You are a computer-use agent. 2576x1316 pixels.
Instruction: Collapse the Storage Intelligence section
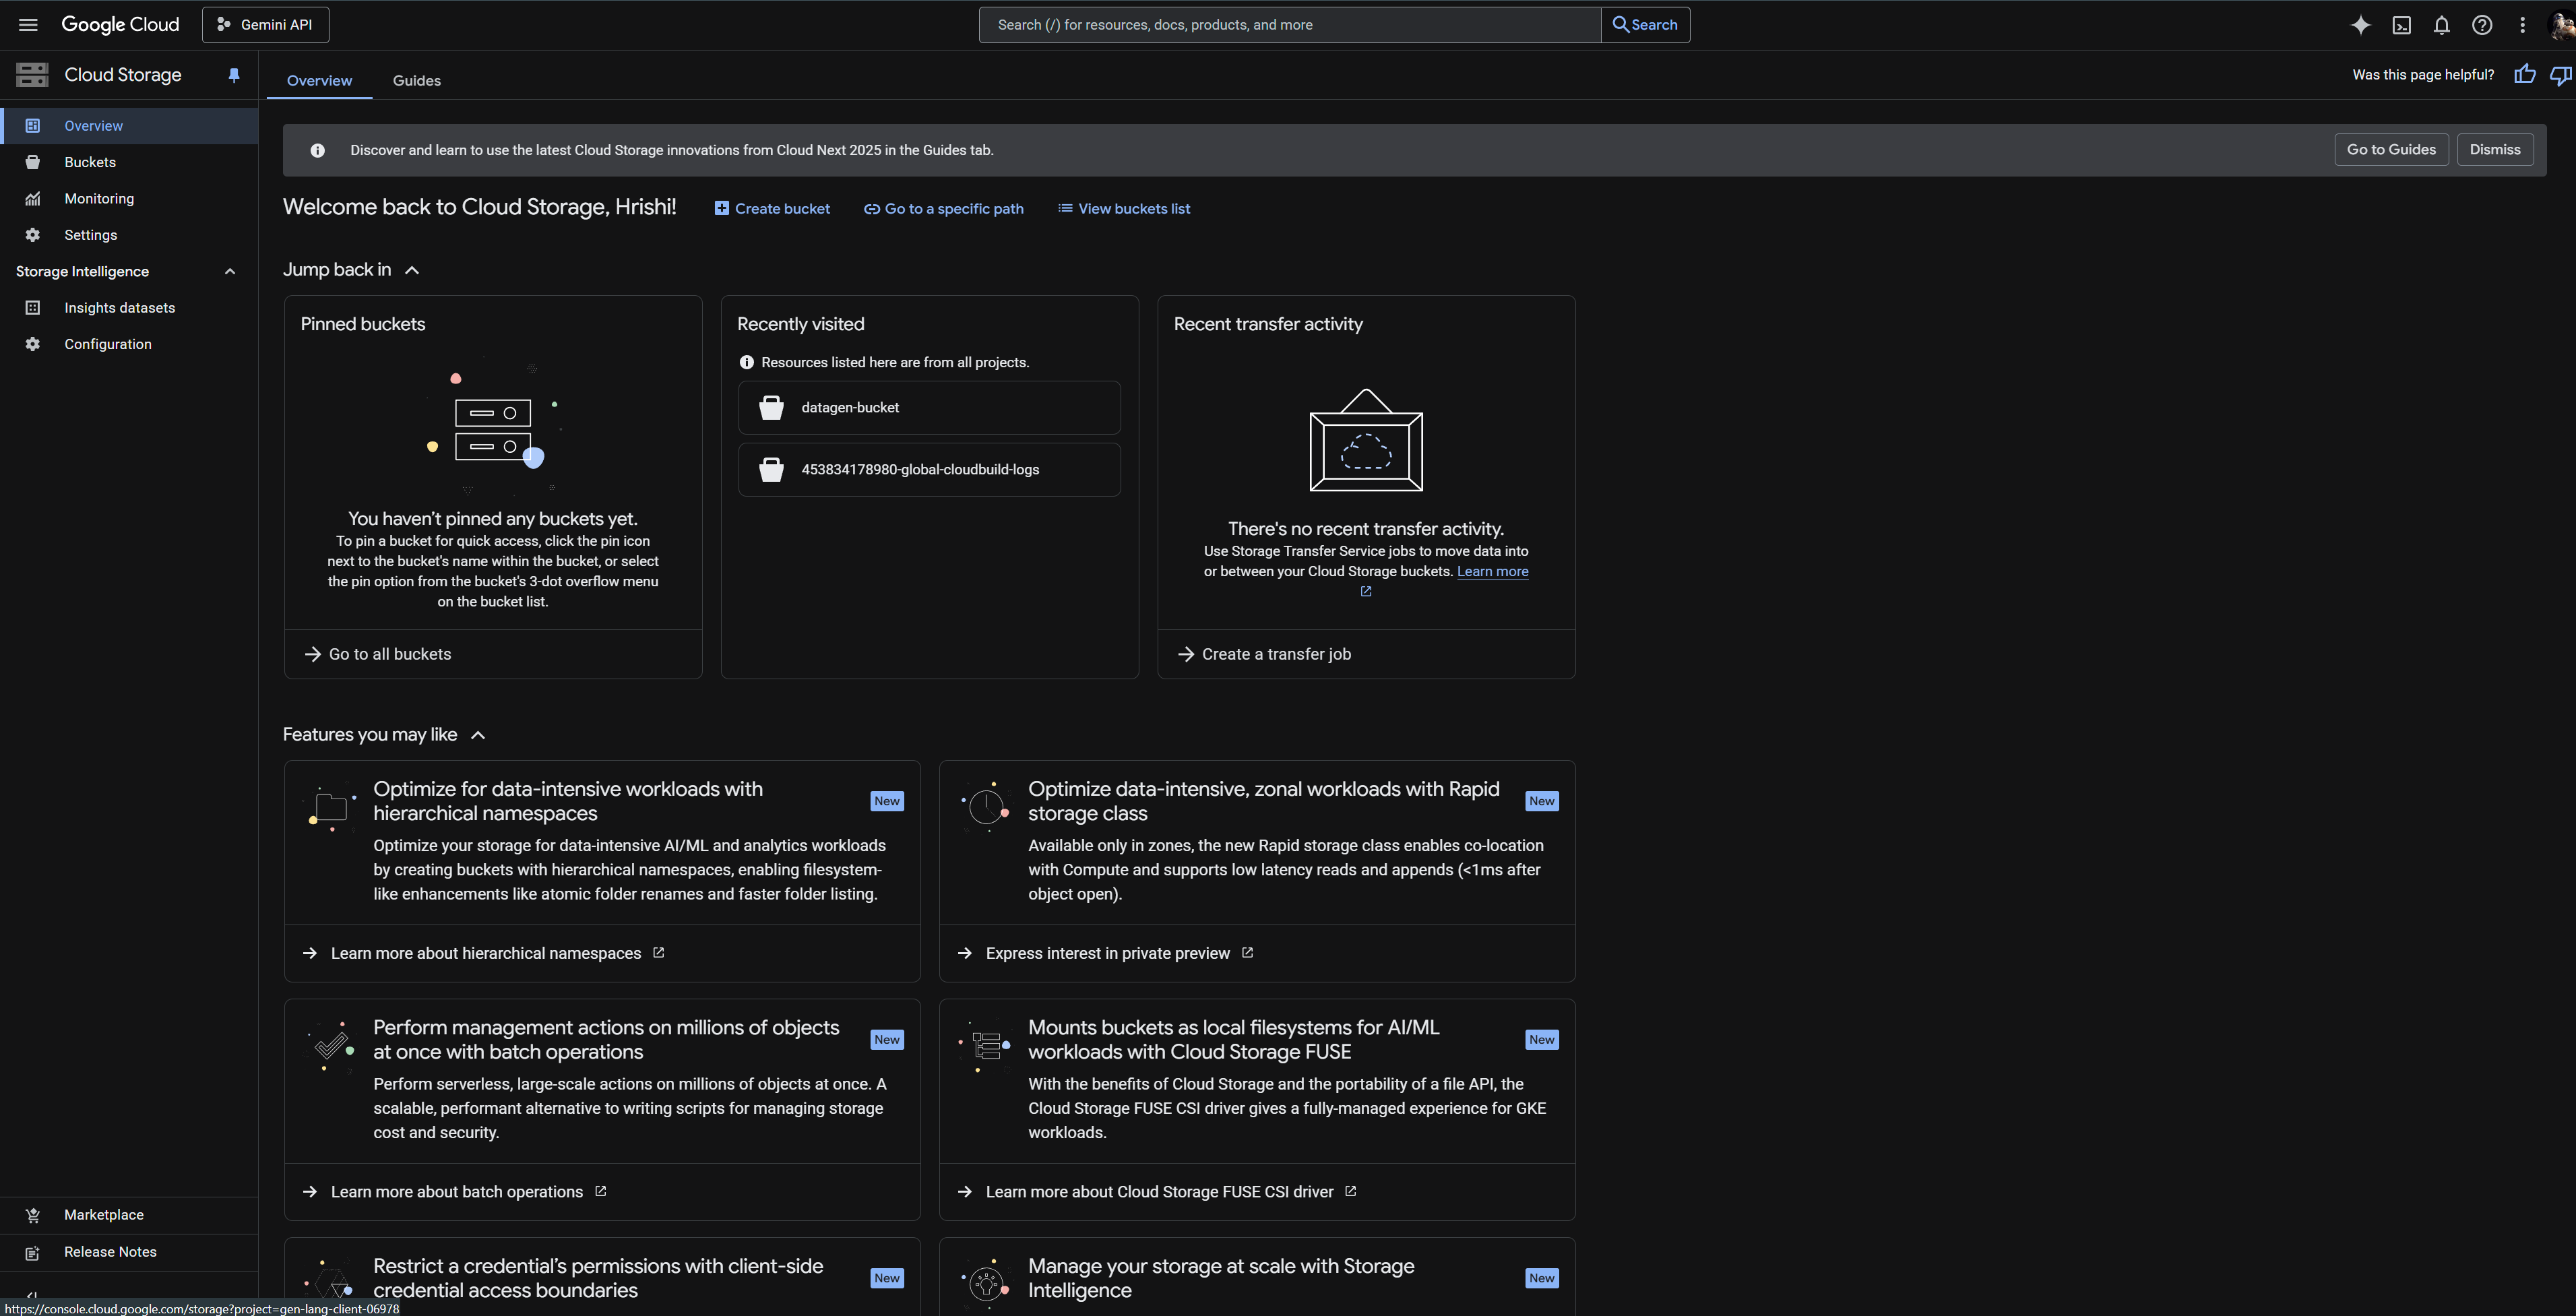(x=230, y=271)
